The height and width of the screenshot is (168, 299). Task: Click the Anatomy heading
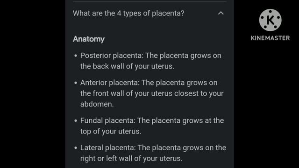[89, 39]
